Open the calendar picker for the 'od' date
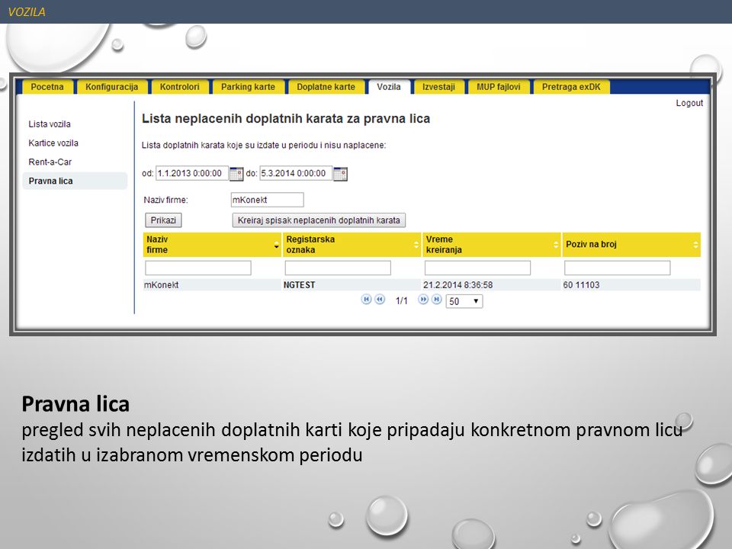Image resolution: width=732 pixels, height=549 pixels. coord(236,174)
